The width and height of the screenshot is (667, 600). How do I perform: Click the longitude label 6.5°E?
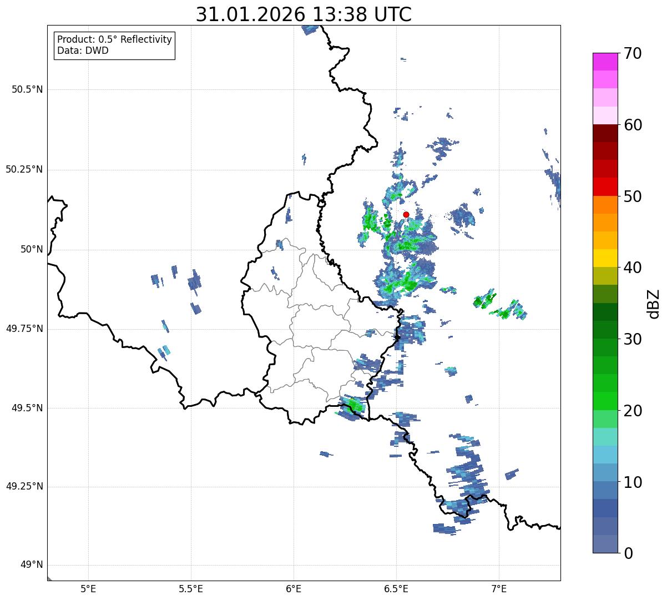pos(396,589)
